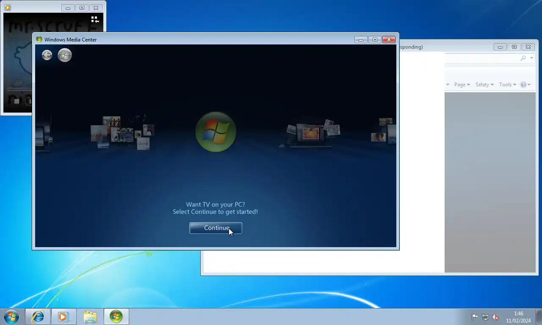
Task: Click the search magnifier in Internet Explorer
Action: pyautogui.click(x=523, y=58)
